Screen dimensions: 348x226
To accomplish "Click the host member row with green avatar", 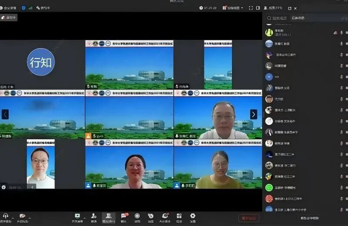I will coord(306,33).
